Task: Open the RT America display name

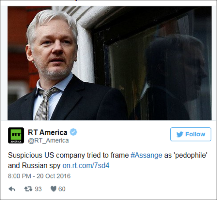Action: (x=48, y=132)
